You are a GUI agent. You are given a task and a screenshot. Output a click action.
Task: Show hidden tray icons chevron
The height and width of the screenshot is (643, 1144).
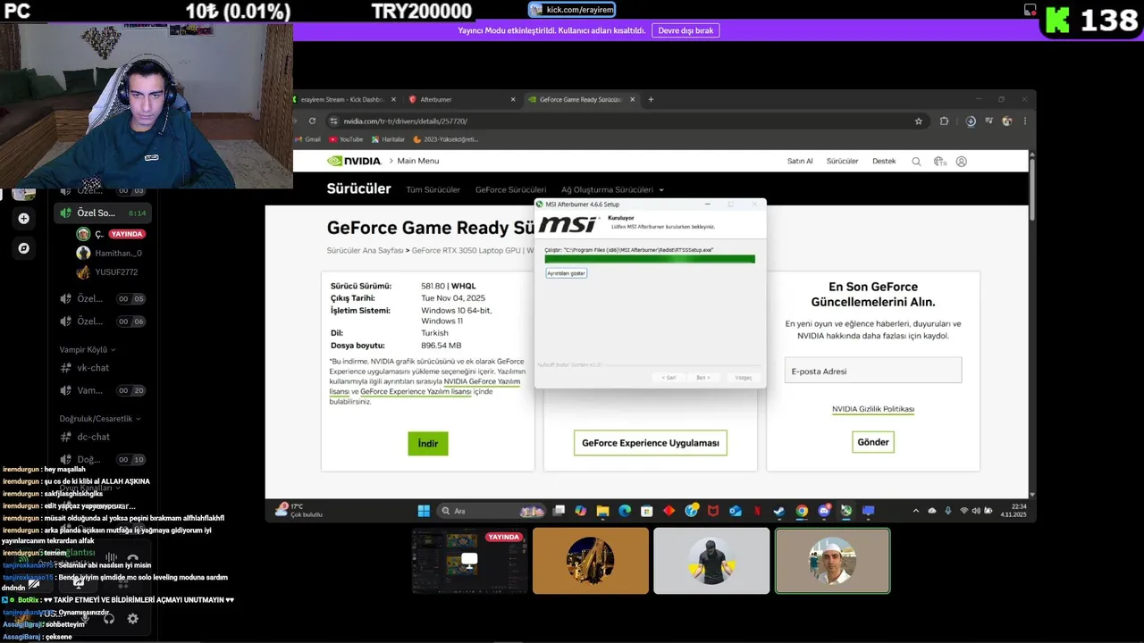click(x=916, y=511)
